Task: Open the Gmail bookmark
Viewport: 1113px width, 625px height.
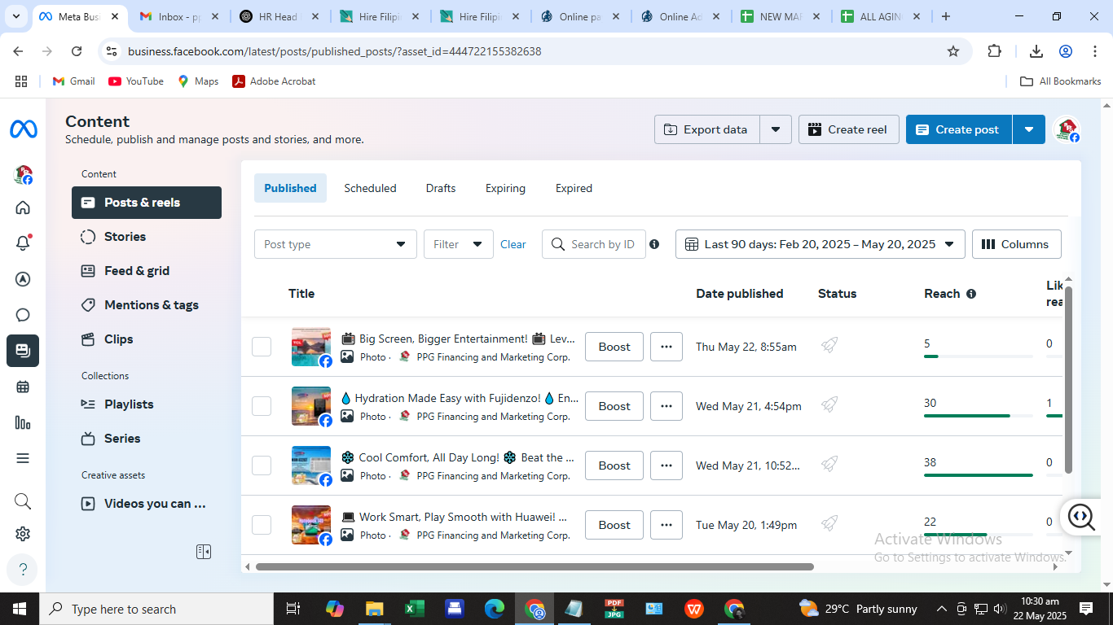Action: click(73, 81)
